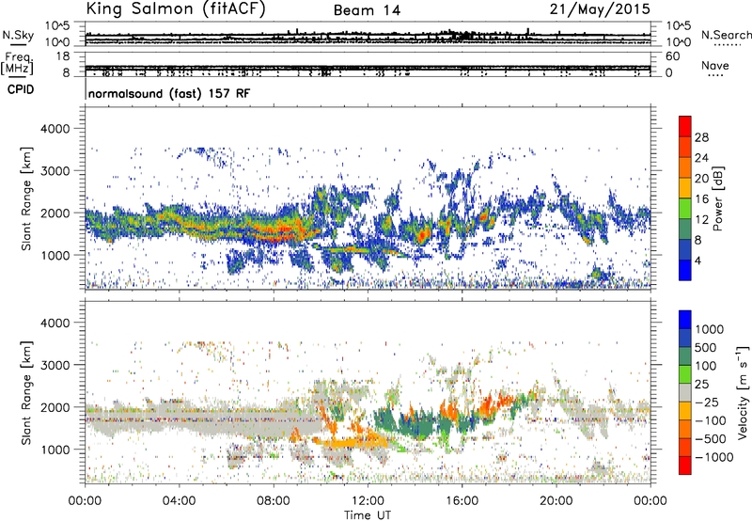Viewport: 752px width, 521px height.
Task: Click the '4' power scale value
Action: click(x=698, y=260)
